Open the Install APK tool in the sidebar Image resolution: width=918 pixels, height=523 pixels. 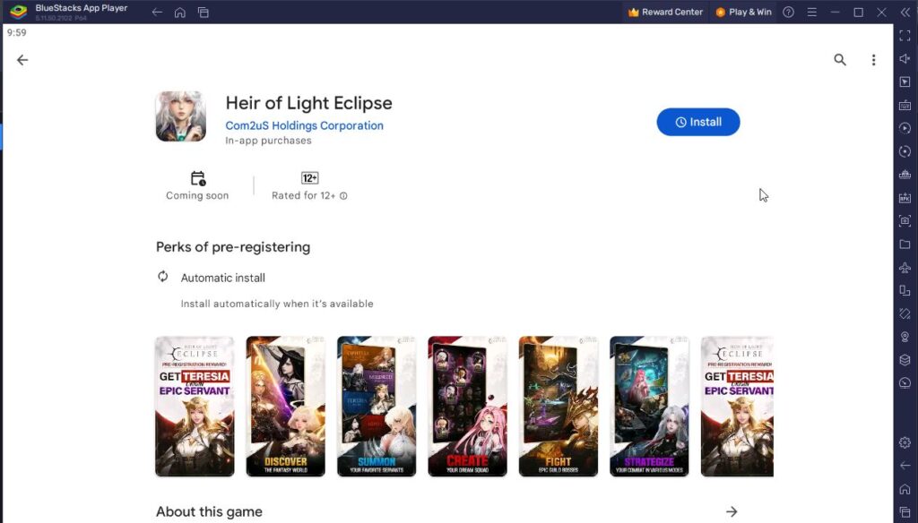point(905,196)
